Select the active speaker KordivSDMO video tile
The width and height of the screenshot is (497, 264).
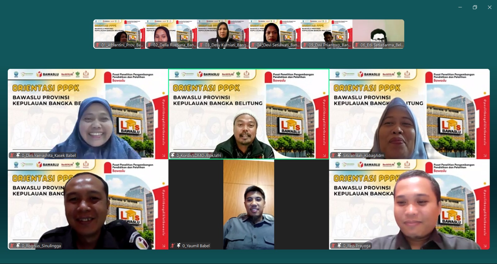248,114
